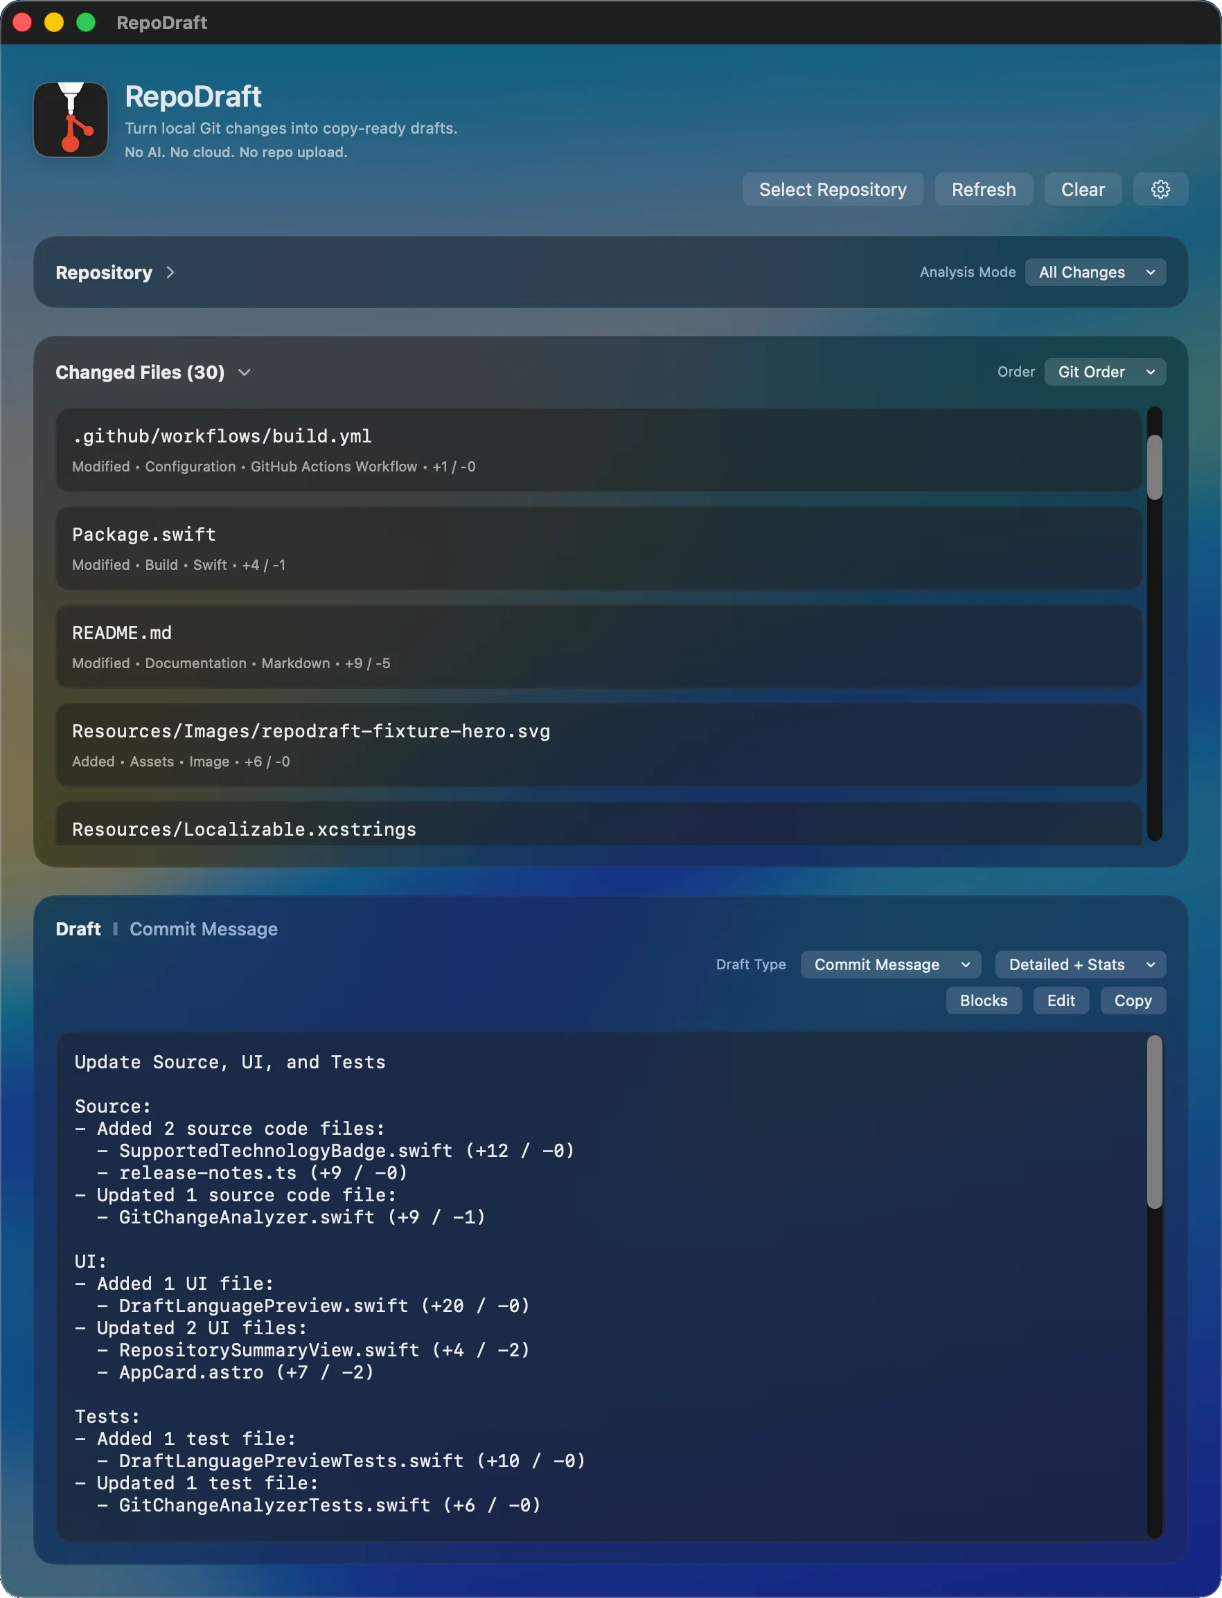Open the Analysis Mode All Changes dropdown
1222x1598 pixels.
coord(1095,272)
